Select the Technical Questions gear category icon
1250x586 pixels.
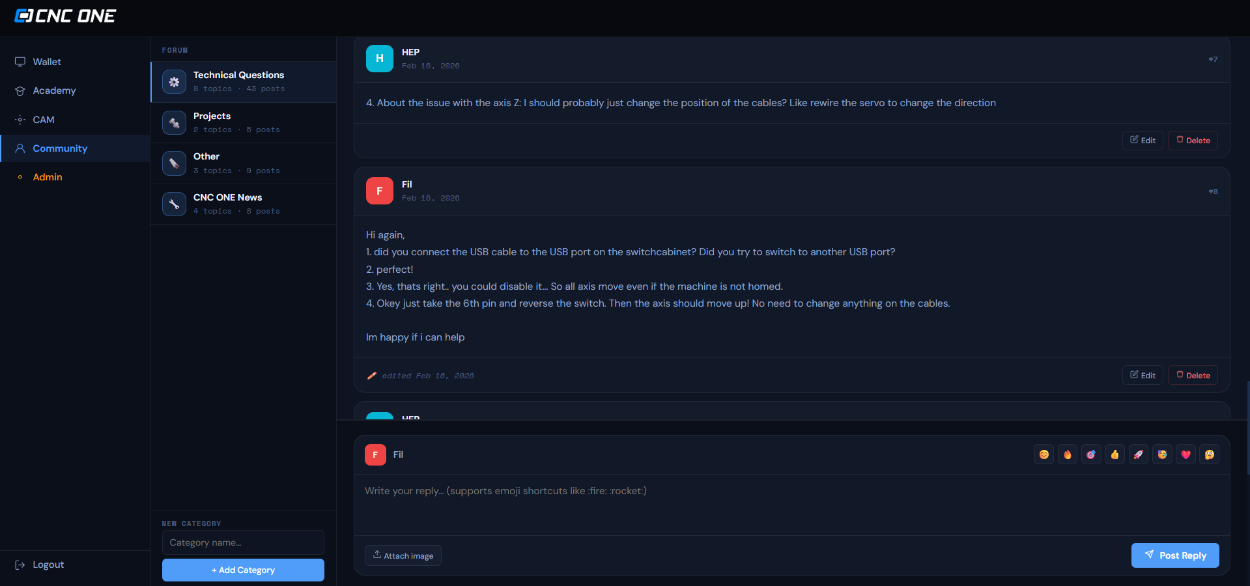174,81
